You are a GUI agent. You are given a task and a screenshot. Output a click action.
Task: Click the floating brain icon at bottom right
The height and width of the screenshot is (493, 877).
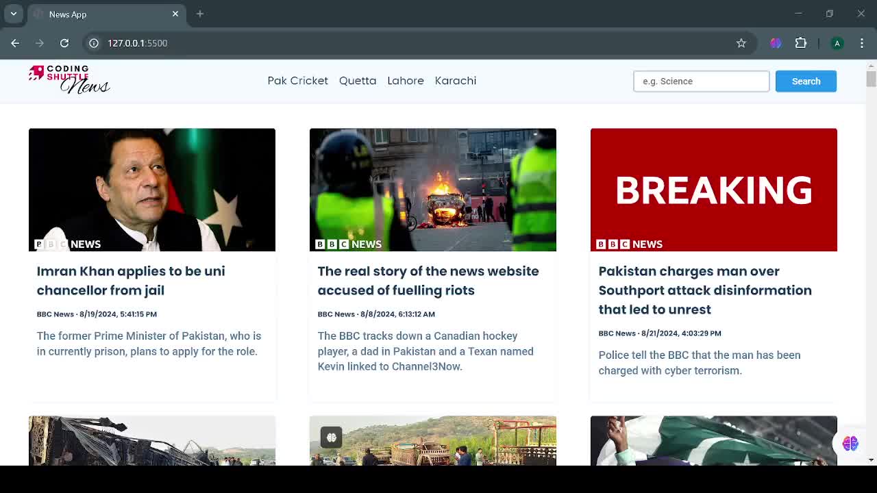[x=850, y=444]
